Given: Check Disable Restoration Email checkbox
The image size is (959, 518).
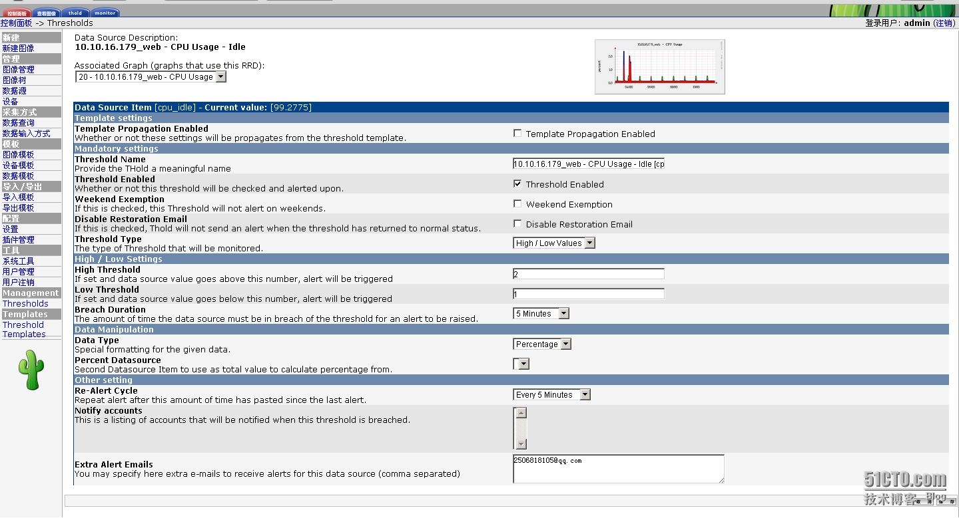Looking at the screenshot, I should pos(517,223).
